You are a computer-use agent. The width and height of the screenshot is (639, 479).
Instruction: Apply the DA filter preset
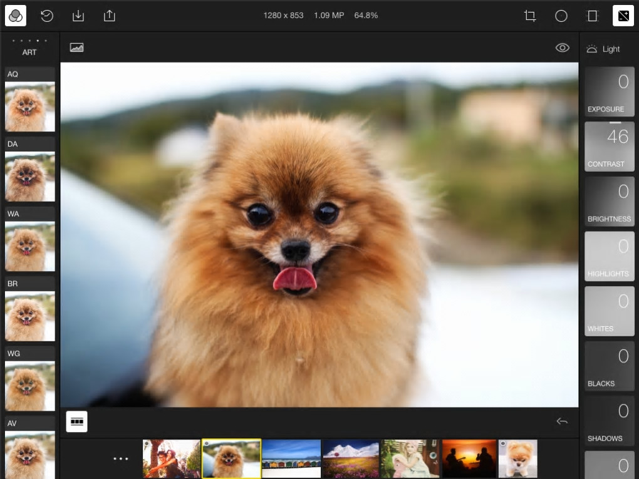pos(29,170)
